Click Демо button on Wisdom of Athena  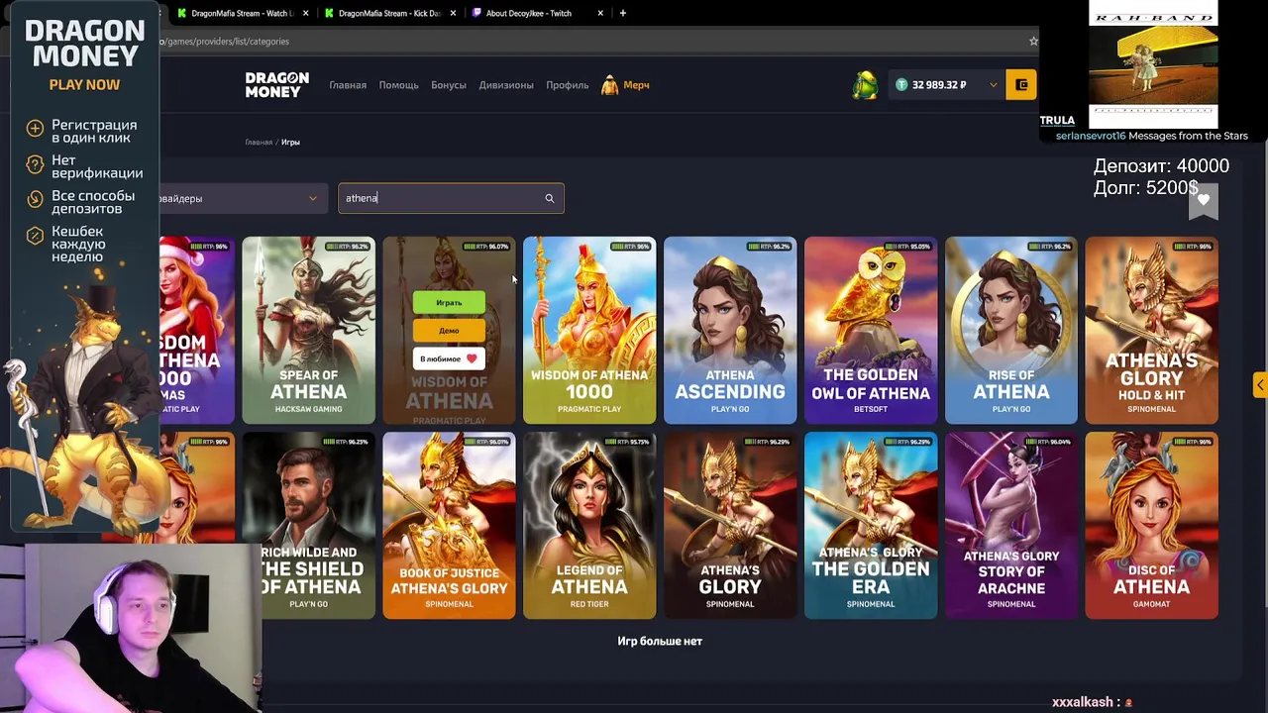[x=449, y=330]
